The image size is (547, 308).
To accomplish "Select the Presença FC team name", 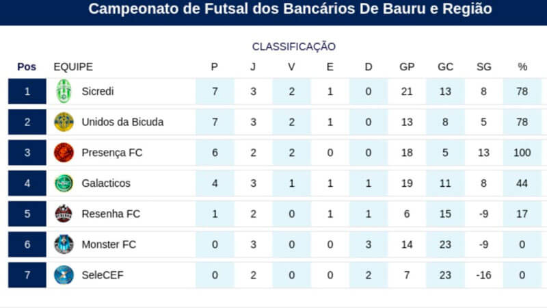I will (x=112, y=153).
